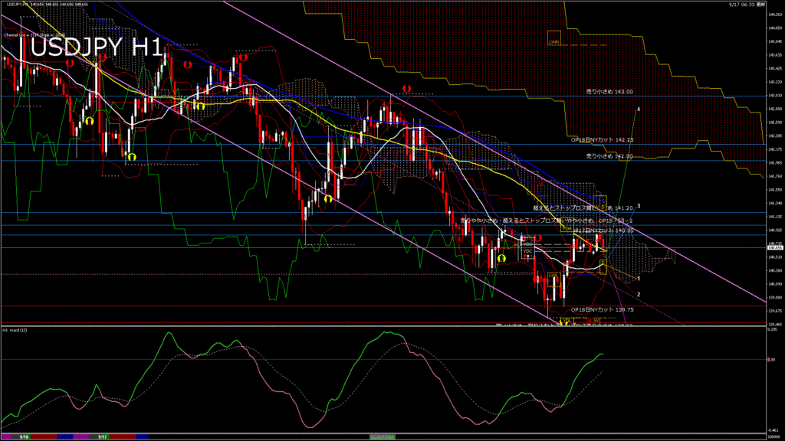Select the YDH yellow box marker
The image size is (785, 441).
coord(567,228)
